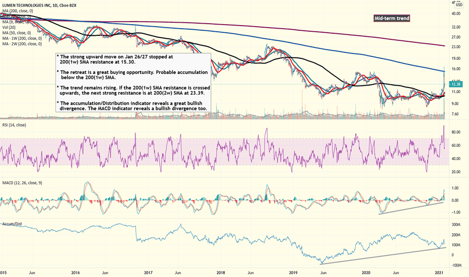
Task: Click the note 'The retreat is a great buying opportunity'
Action: click(x=132, y=75)
